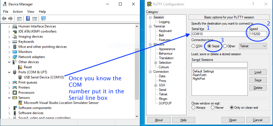273x126 pixels.
Task: Click the Open button in PuTTY
Action: [233, 120]
